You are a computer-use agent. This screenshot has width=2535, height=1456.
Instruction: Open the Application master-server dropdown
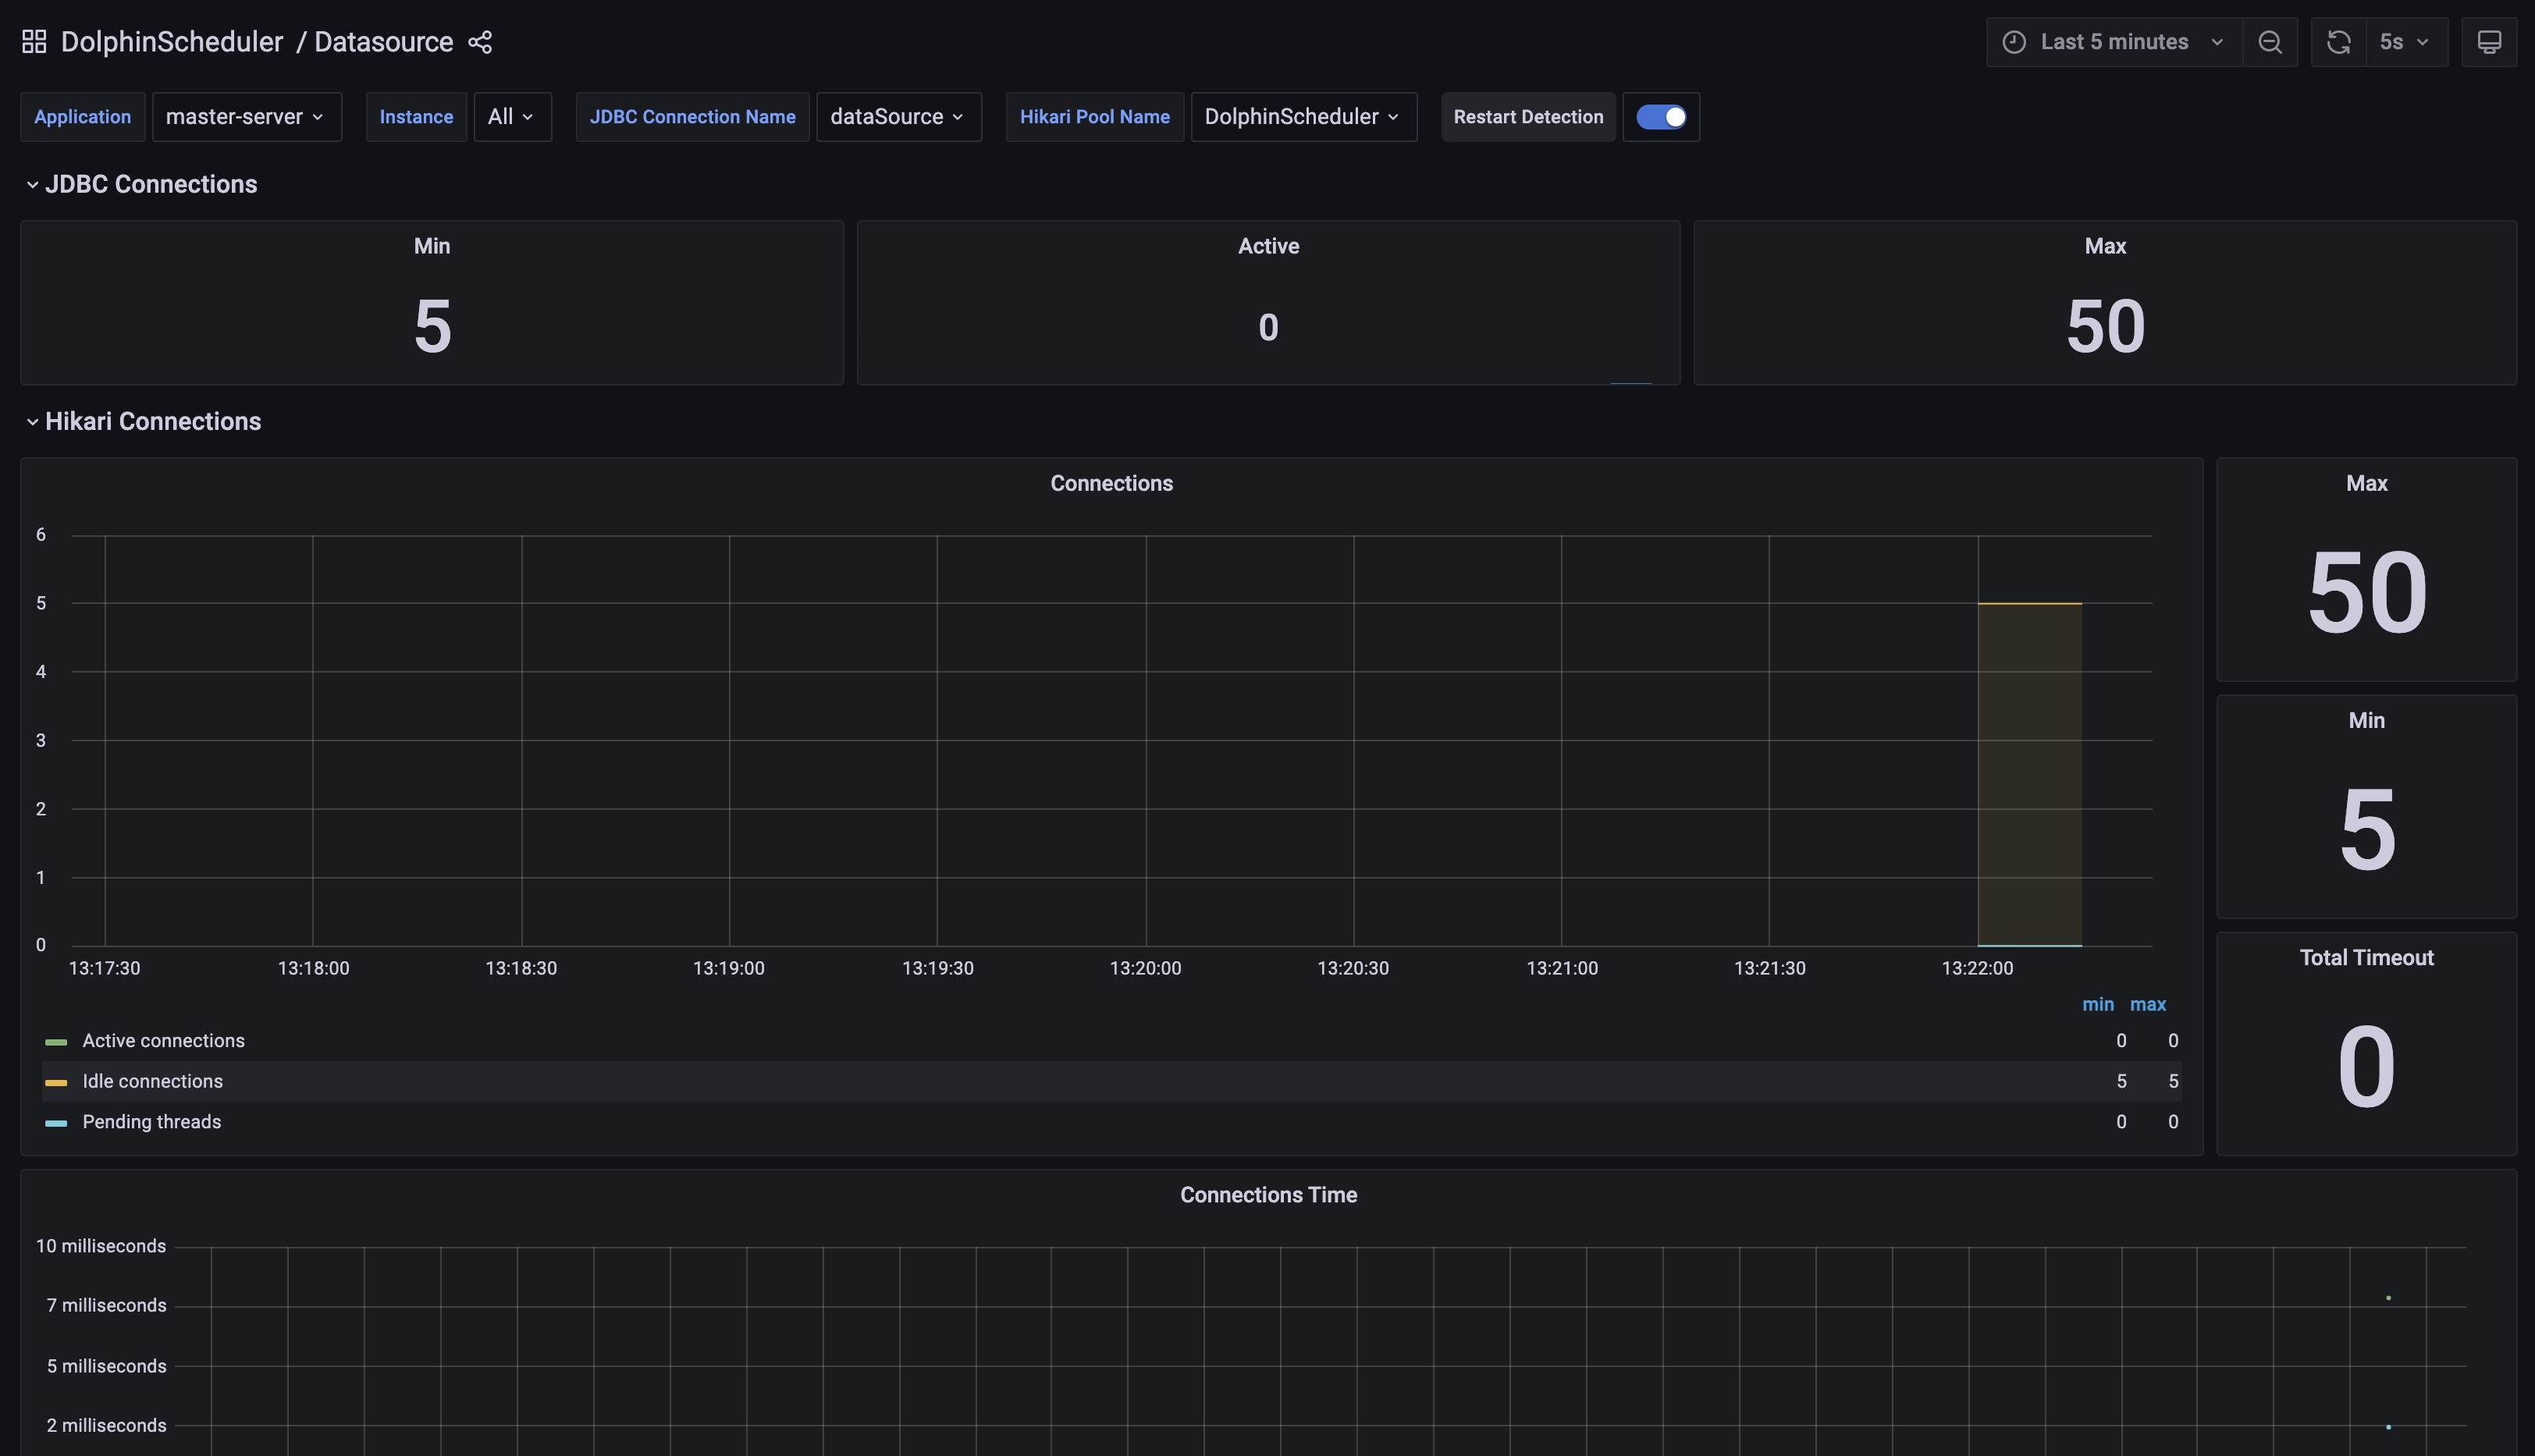point(246,117)
